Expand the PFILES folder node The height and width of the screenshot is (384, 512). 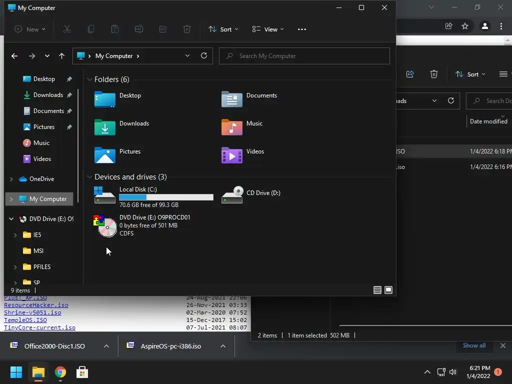coord(15,267)
